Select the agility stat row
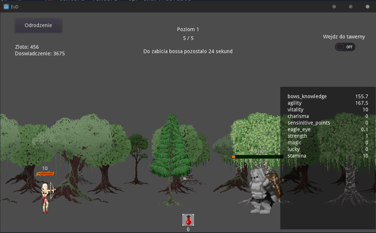Viewport: 376px width, 233px height. pyautogui.click(x=328, y=103)
